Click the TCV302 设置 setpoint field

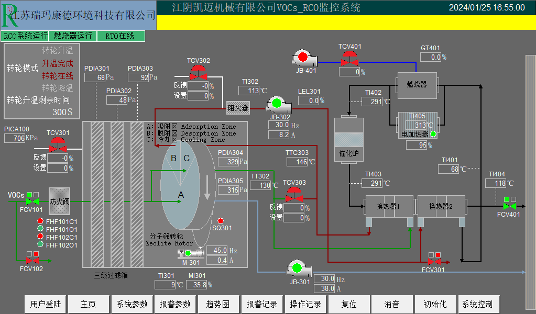(198, 96)
